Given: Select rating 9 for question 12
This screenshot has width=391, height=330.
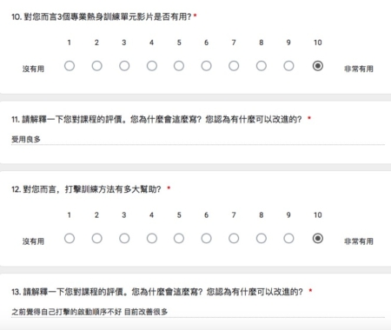Looking at the screenshot, I should [288, 239].
